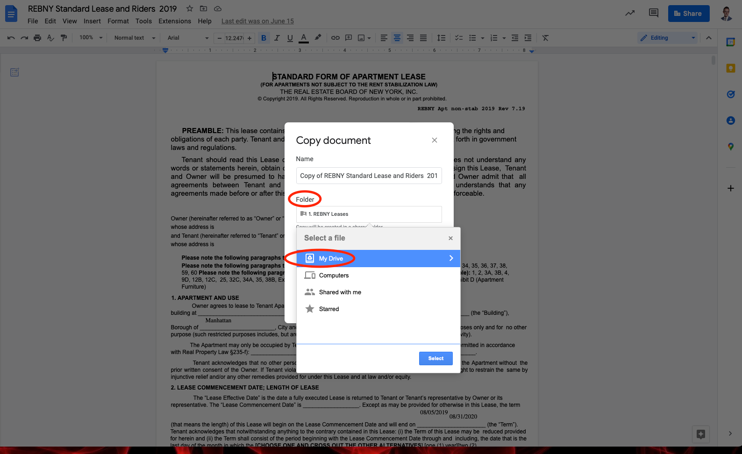Open the Docs home icon

(x=11, y=14)
